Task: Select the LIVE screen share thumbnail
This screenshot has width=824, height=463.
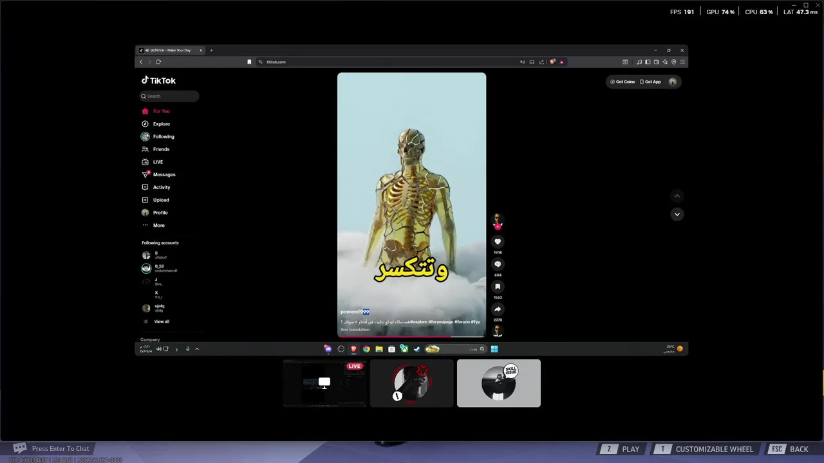Action: pyautogui.click(x=324, y=383)
